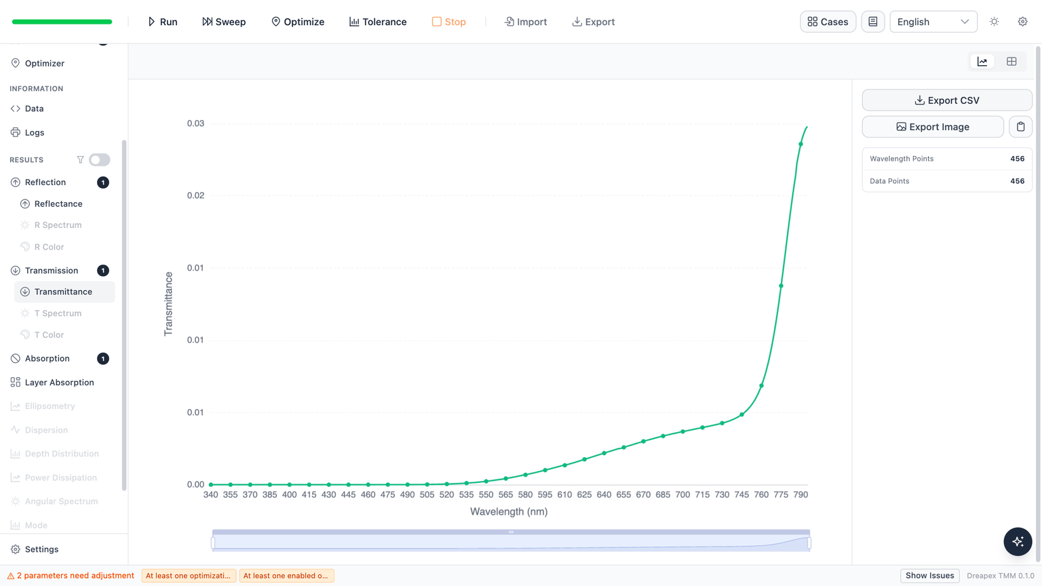Screen dimensions: 1042x586
Task: Open the Logs page
Action: coord(35,132)
